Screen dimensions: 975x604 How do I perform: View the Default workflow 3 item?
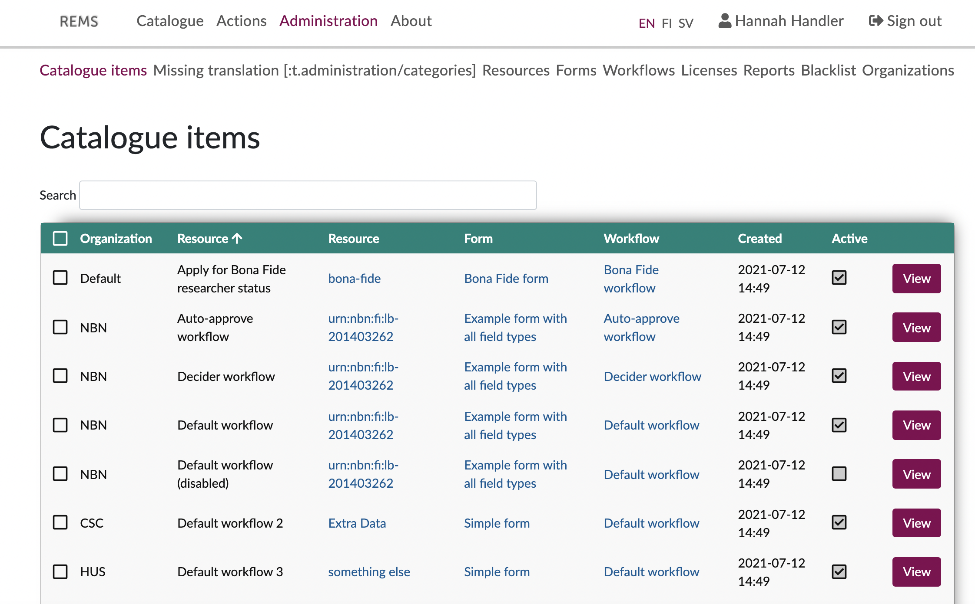(x=917, y=572)
